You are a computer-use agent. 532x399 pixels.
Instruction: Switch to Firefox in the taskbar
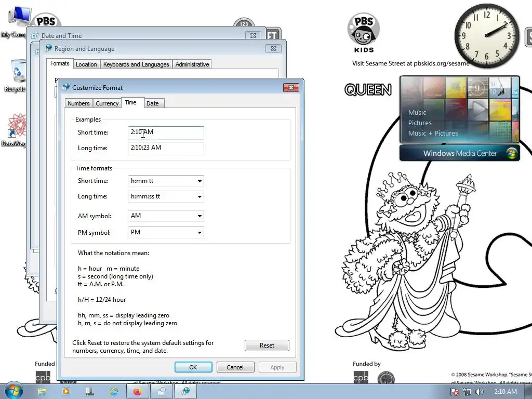point(137,392)
